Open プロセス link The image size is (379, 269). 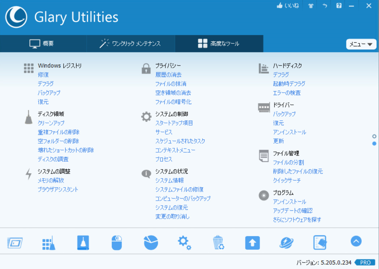point(164,159)
